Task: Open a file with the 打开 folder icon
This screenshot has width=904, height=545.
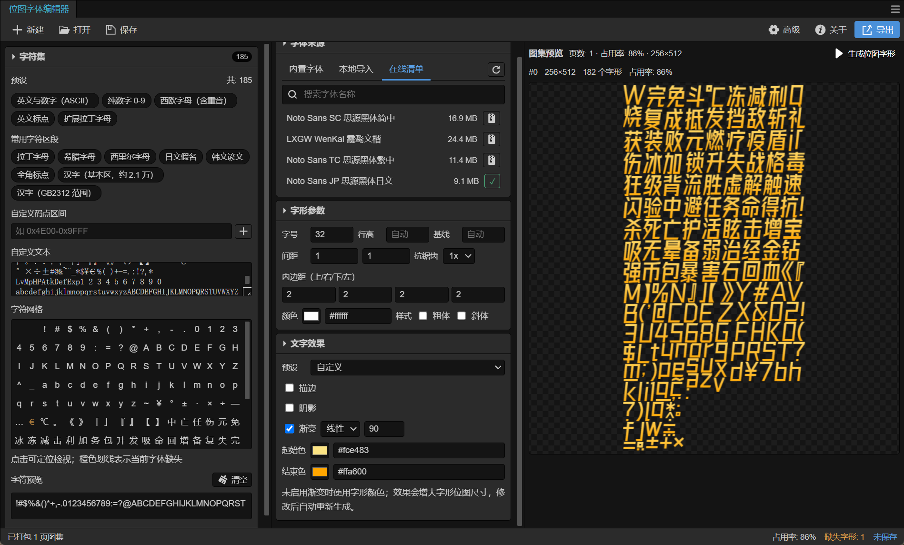Action: point(64,30)
